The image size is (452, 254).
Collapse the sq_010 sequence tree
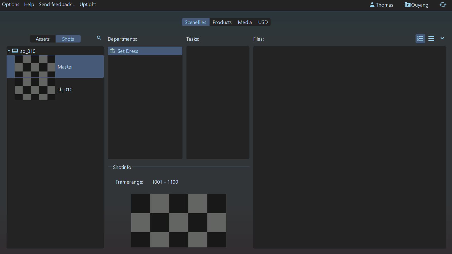pyautogui.click(x=9, y=51)
